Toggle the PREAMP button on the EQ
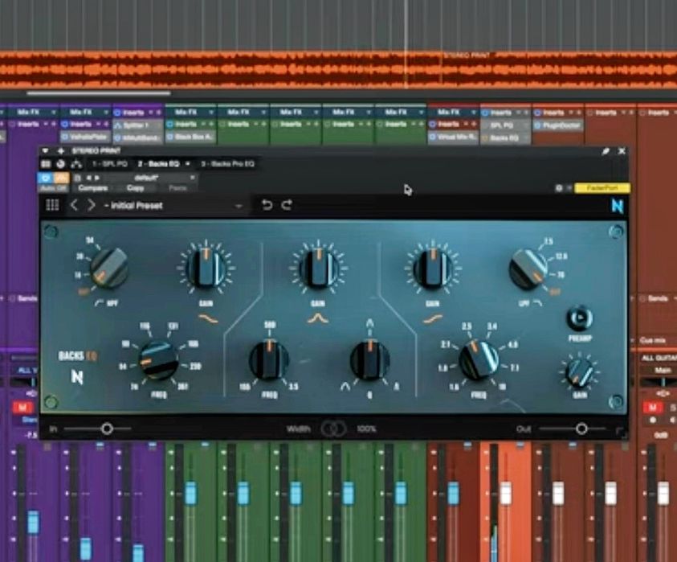Image resolution: width=677 pixels, height=562 pixels. tap(579, 318)
